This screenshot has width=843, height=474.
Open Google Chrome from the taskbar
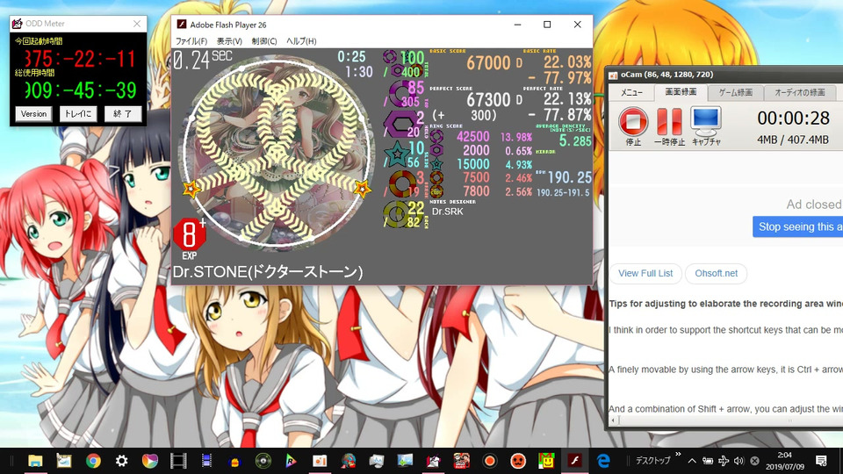point(93,461)
